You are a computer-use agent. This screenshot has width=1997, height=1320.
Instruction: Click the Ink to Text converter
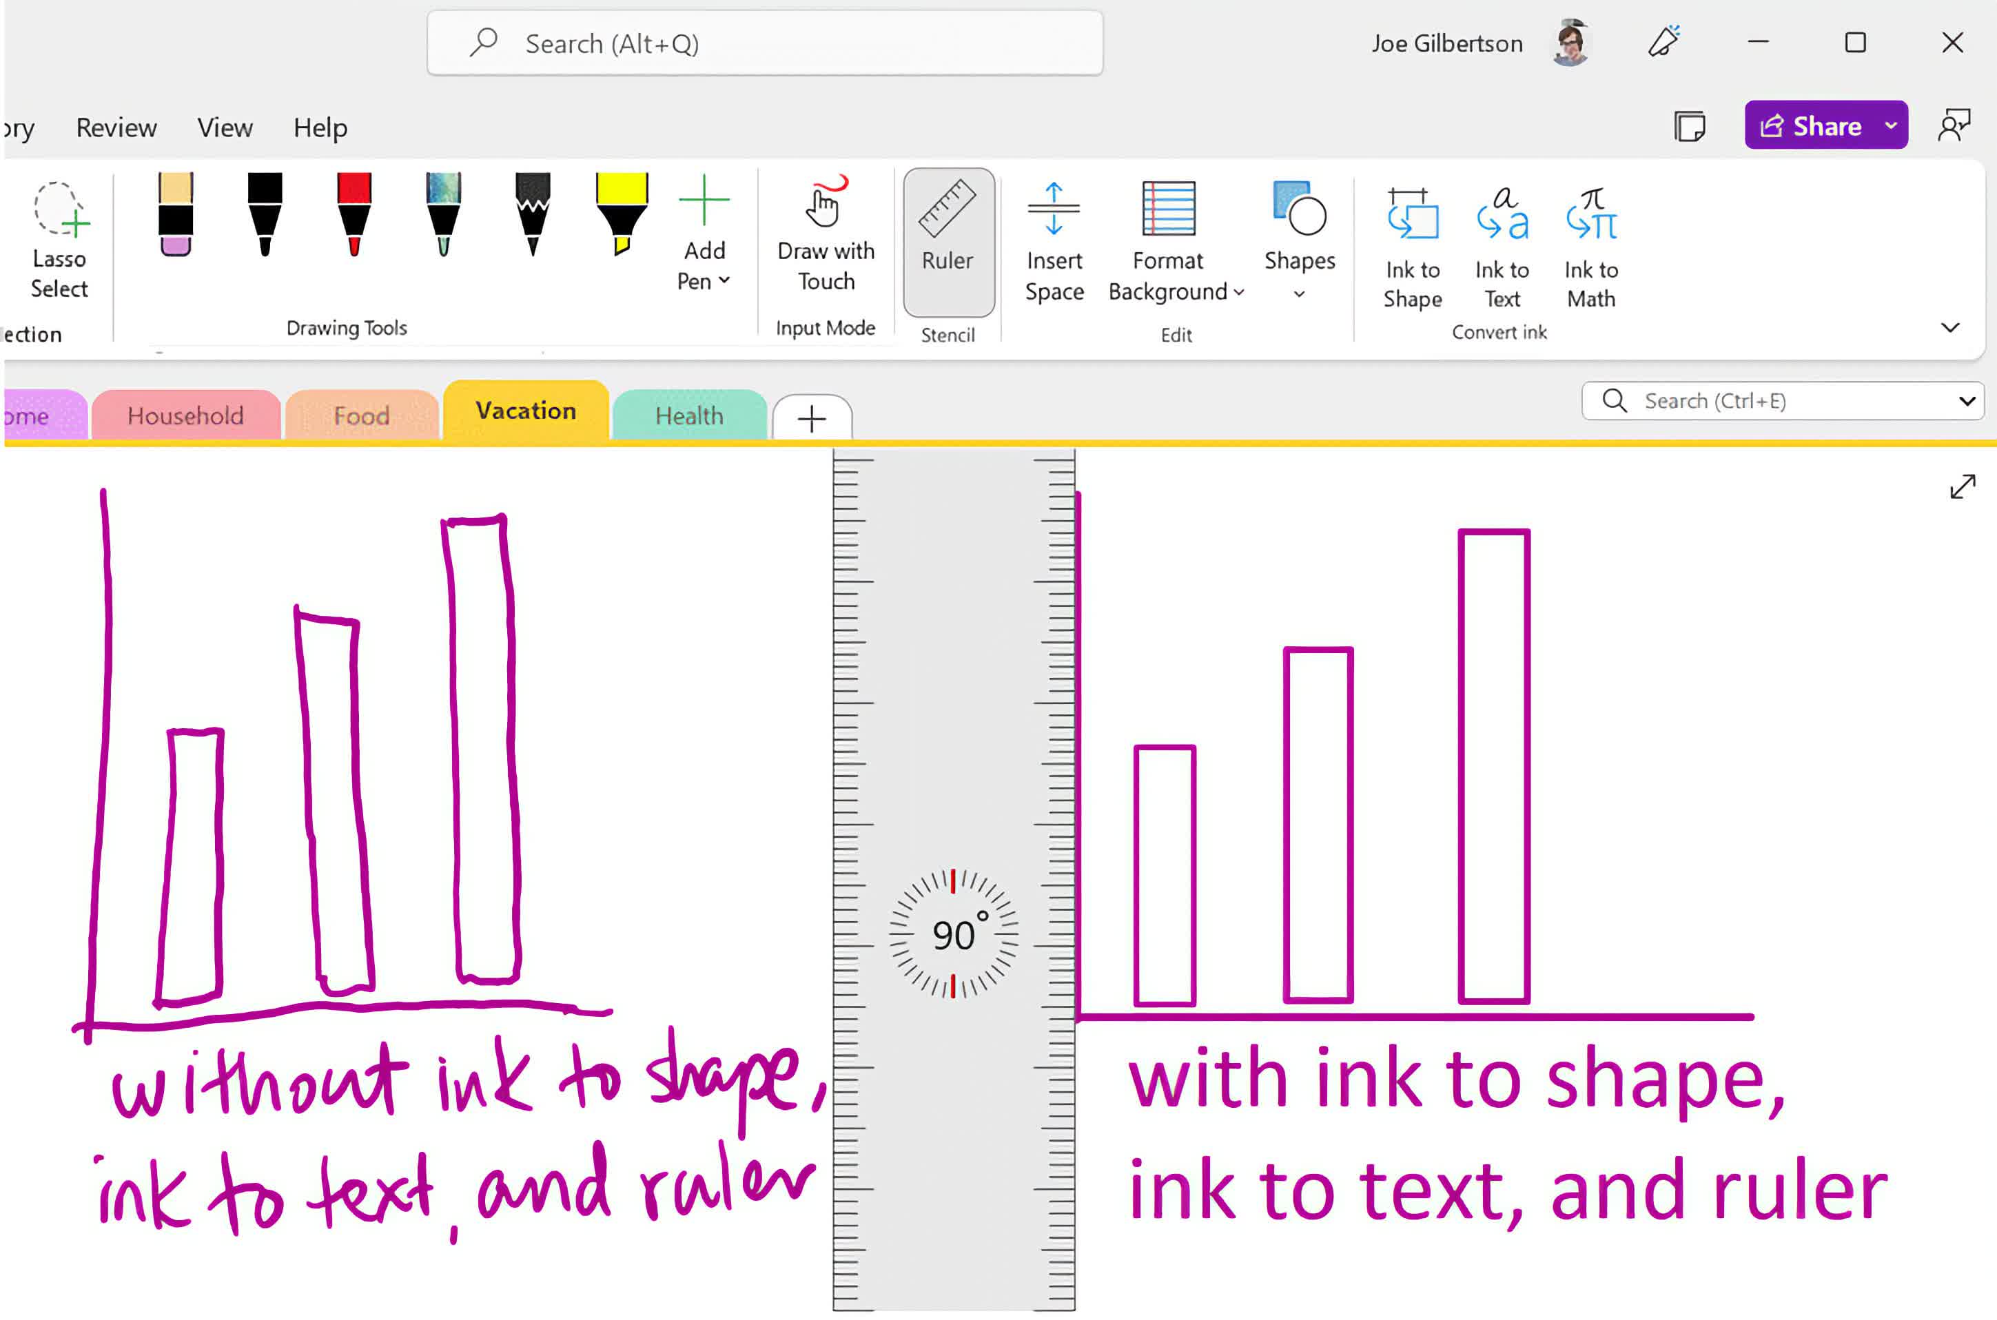(x=1502, y=240)
